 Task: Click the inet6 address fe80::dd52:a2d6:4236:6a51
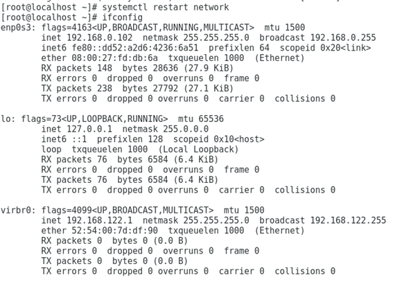click(x=135, y=48)
